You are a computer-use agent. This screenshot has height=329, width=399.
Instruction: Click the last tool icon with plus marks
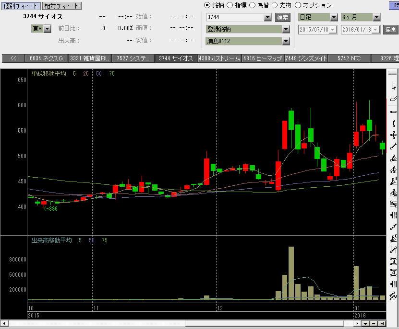393,296
